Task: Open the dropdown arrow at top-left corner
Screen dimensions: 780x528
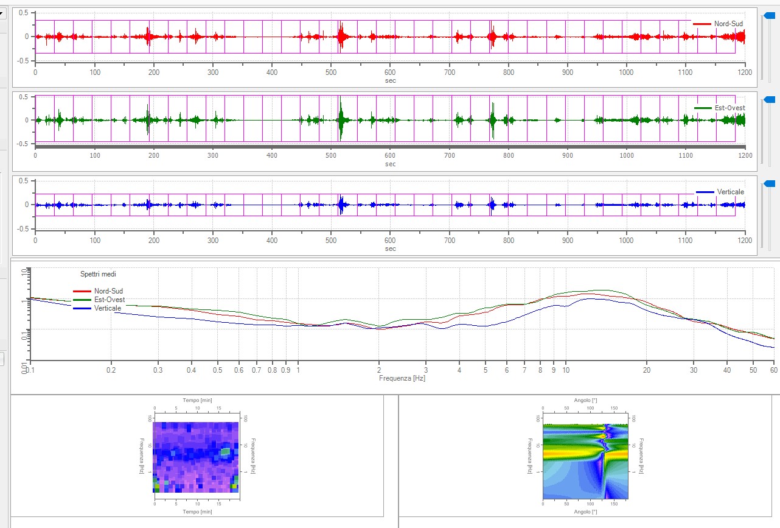Action: 2,14
